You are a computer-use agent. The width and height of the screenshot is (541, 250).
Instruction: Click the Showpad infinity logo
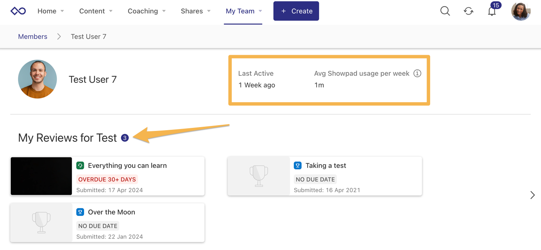point(18,11)
